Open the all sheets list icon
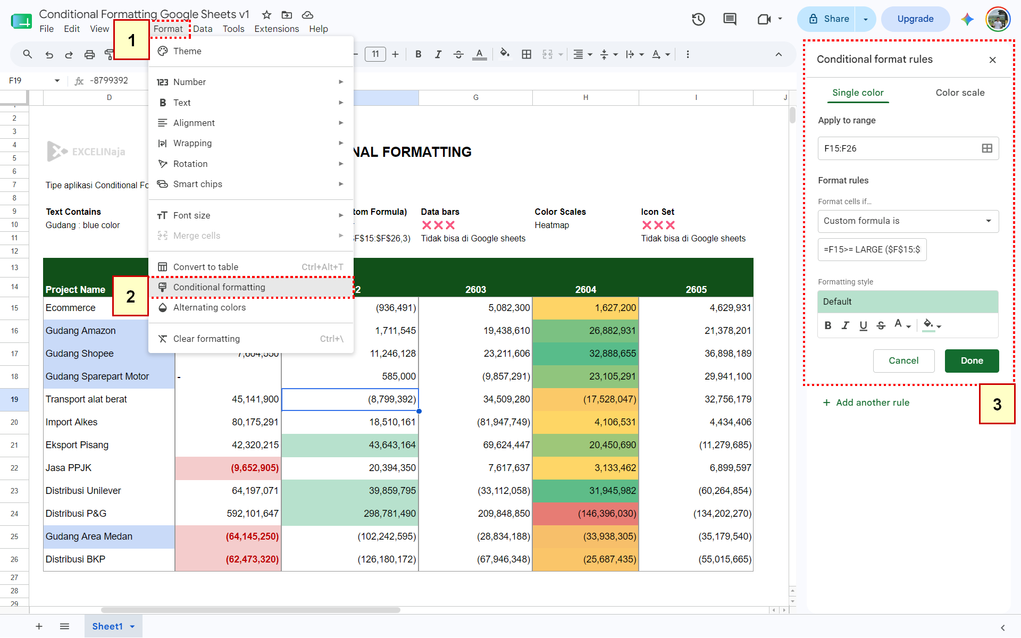 [64, 626]
